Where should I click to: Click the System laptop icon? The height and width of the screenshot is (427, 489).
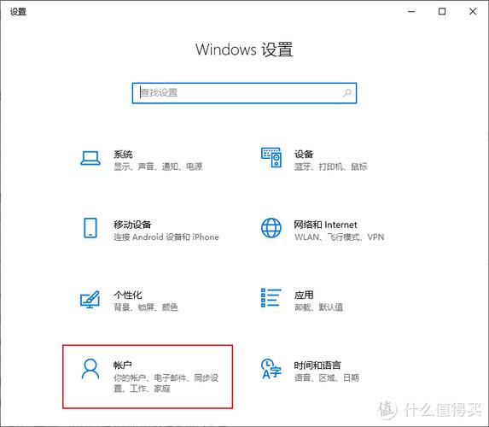pyautogui.click(x=90, y=158)
